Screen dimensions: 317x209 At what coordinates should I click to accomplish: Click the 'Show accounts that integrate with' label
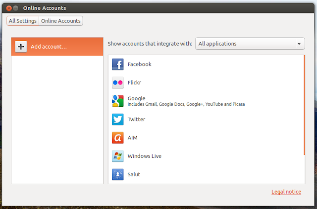(150, 44)
